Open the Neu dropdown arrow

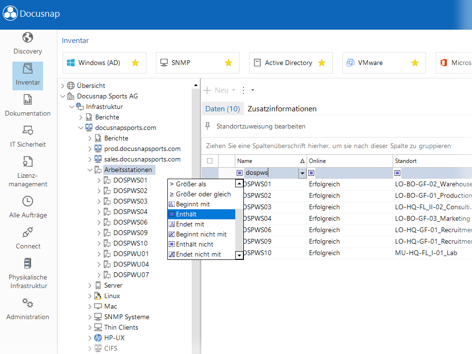pos(233,90)
